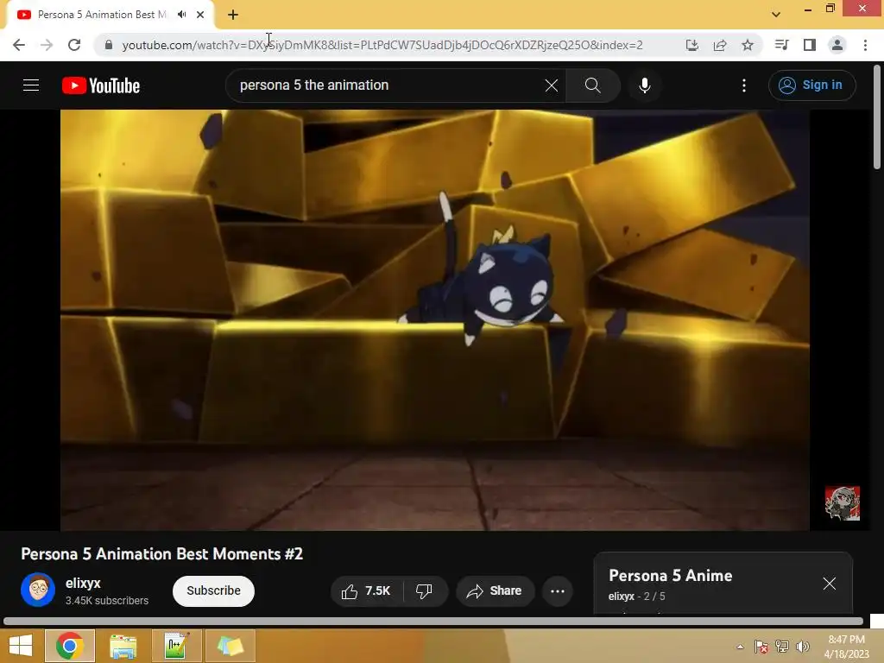
Task: Click the address bar URL
Action: pos(382,45)
